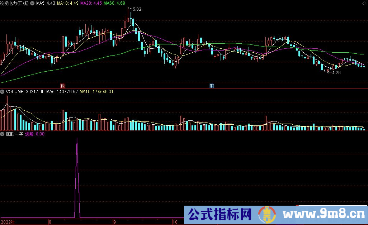368x225 pixels.
Task: Click the red 涨 marker icon
Action: [62, 86]
